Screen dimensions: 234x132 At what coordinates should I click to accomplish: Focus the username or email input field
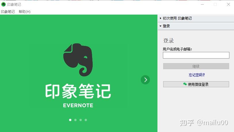coord(196,55)
